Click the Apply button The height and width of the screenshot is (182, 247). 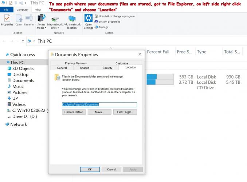coord(133,169)
